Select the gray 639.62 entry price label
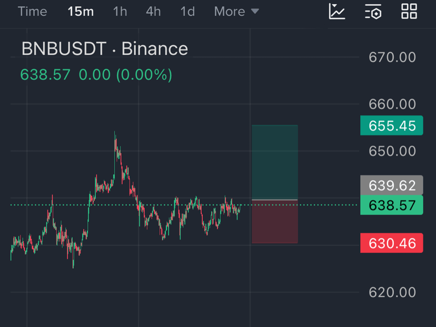 tap(392, 185)
